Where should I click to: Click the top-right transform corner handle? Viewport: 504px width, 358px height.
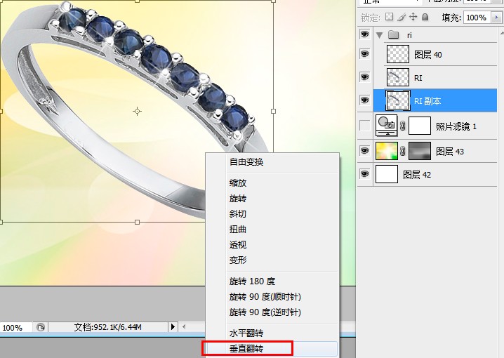click(x=273, y=1)
